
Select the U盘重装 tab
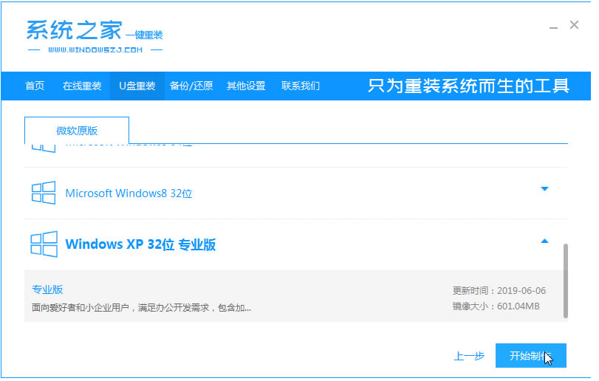point(137,86)
